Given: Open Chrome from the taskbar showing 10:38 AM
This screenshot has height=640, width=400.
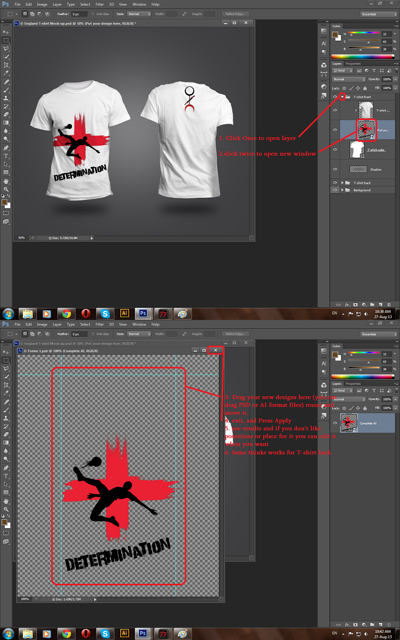Looking at the screenshot, I should (x=66, y=314).
